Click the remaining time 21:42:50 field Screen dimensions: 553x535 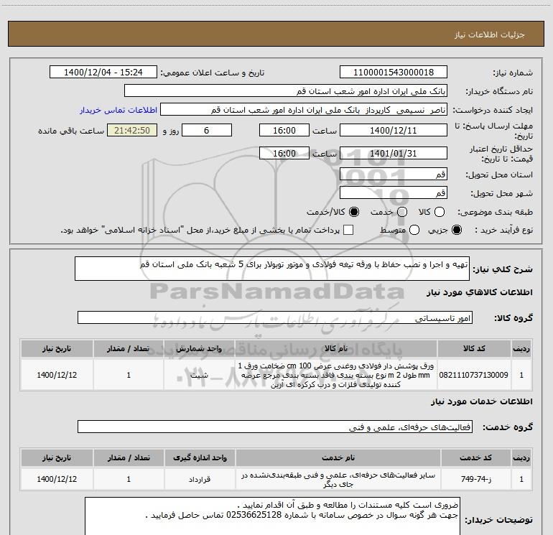coord(132,130)
